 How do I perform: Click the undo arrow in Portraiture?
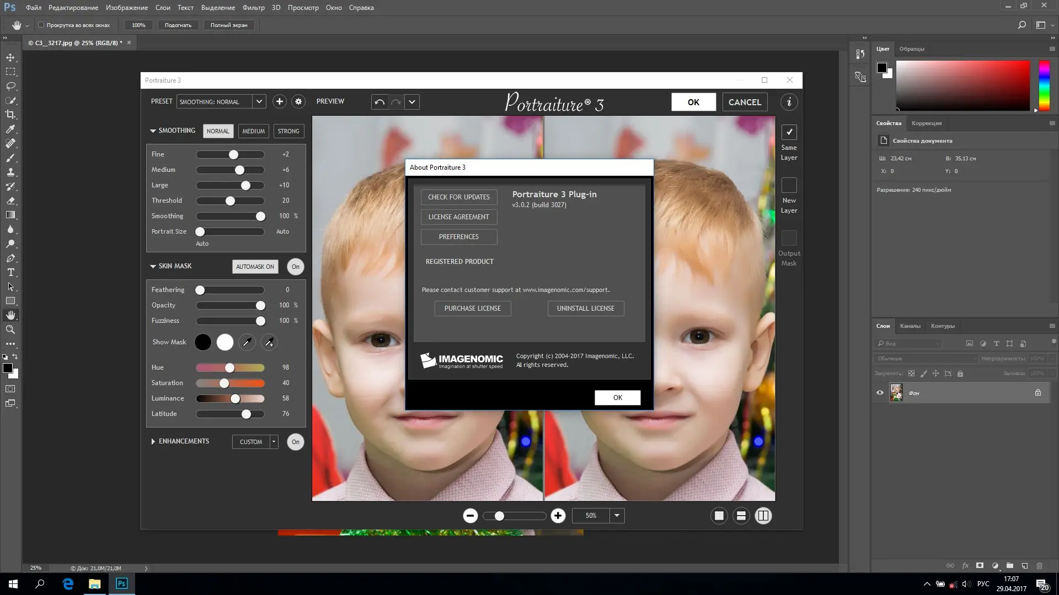pyautogui.click(x=379, y=102)
